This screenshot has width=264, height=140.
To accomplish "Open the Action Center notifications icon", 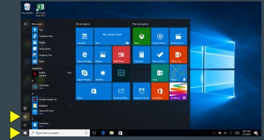I will [256, 133].
